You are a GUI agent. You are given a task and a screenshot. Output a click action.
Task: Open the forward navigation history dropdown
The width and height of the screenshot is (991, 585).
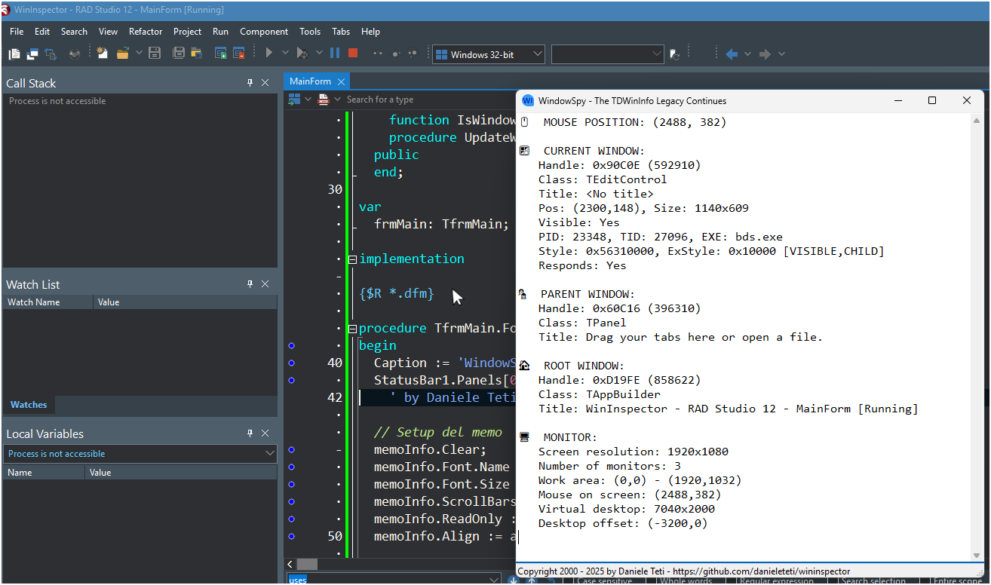pyautogui.click(x=781, y=54)
